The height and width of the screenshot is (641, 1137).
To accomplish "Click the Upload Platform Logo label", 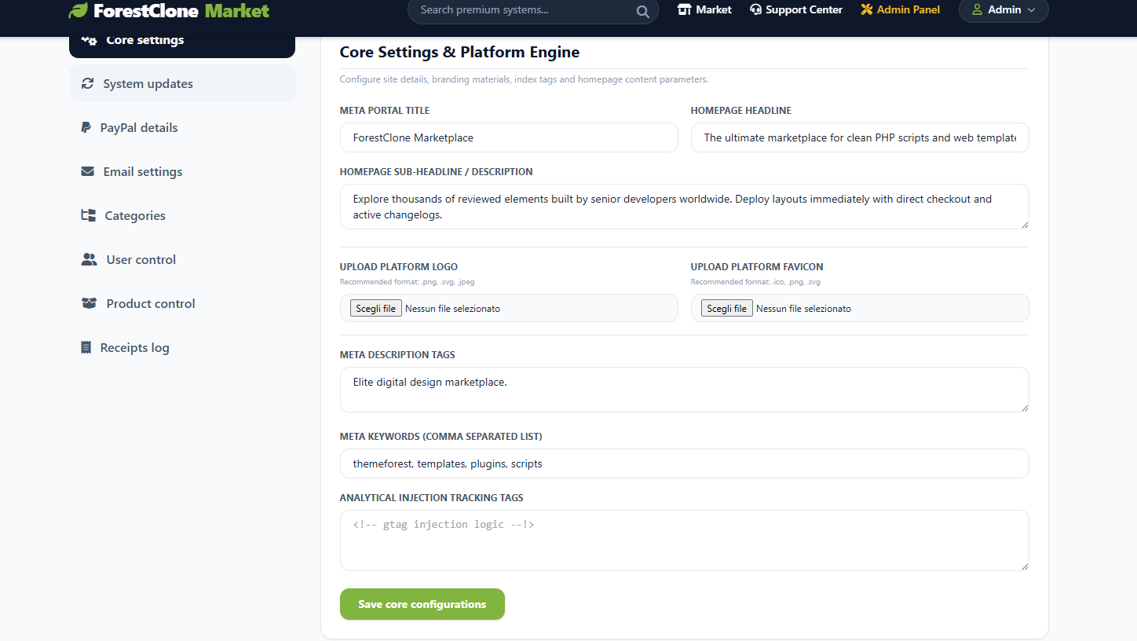I will [x=399, y=267].
